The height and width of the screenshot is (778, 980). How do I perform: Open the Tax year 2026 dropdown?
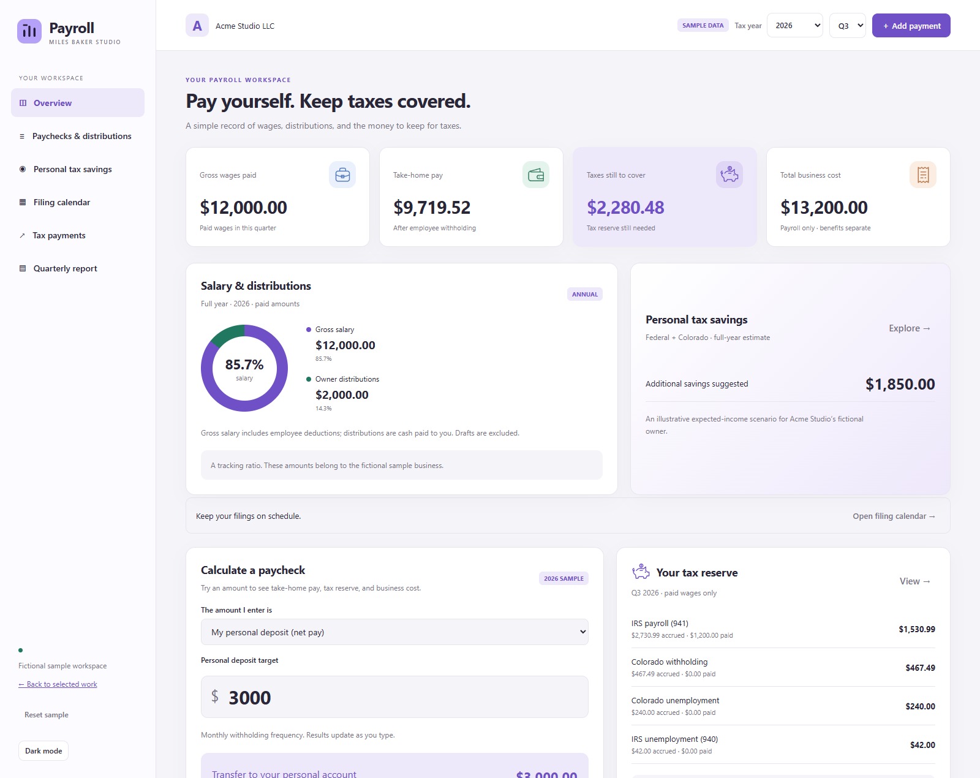coord(795,25)
